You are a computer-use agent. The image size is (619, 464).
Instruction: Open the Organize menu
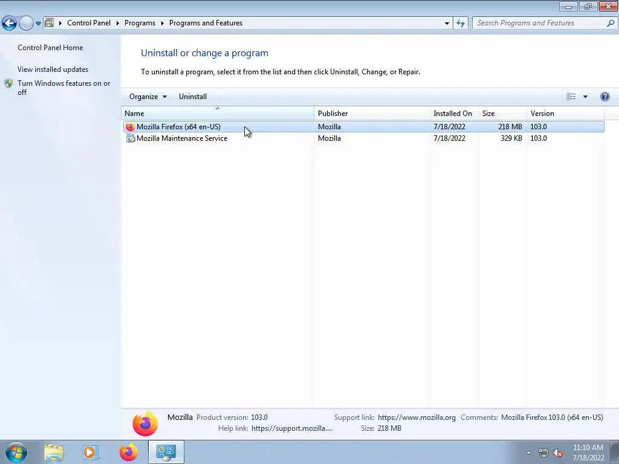click(x=147, y=97)
